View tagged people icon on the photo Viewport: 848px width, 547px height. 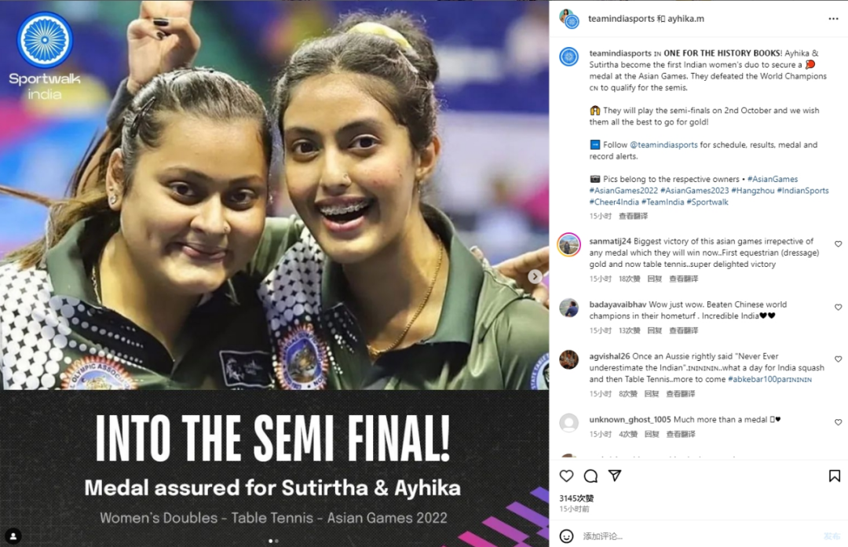pos(13,536)
